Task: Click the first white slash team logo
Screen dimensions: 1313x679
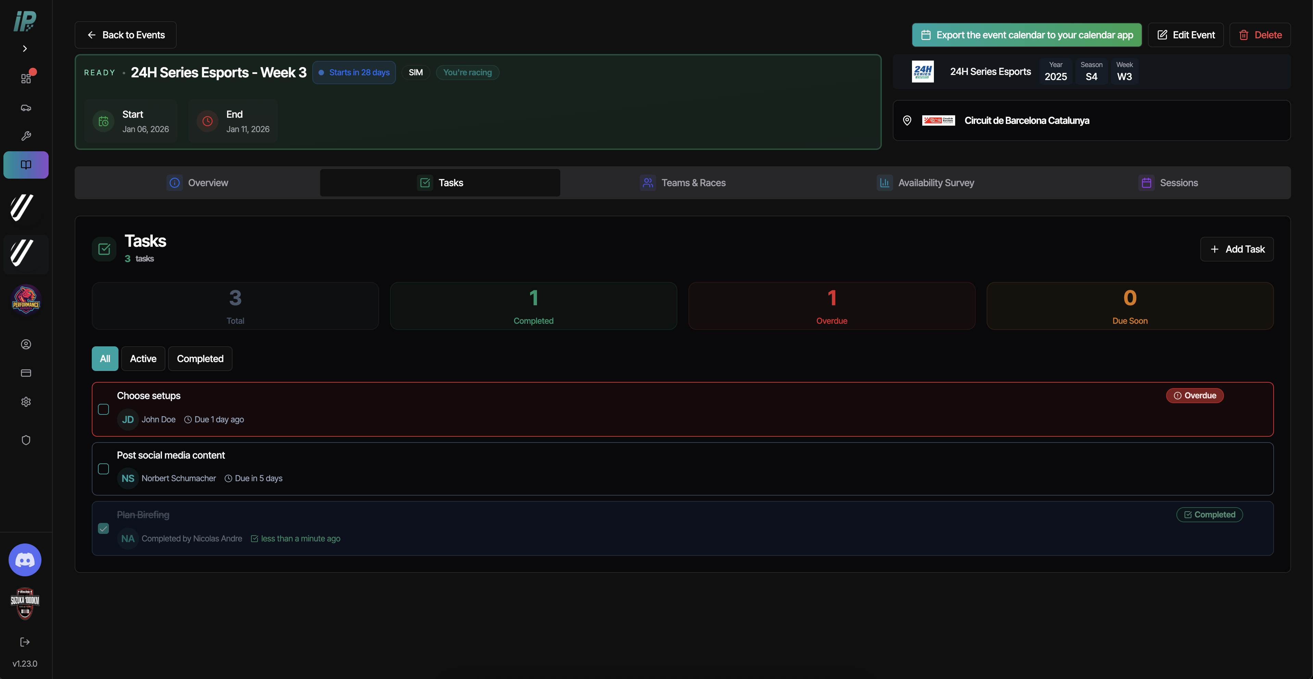Action: point(22,207)
